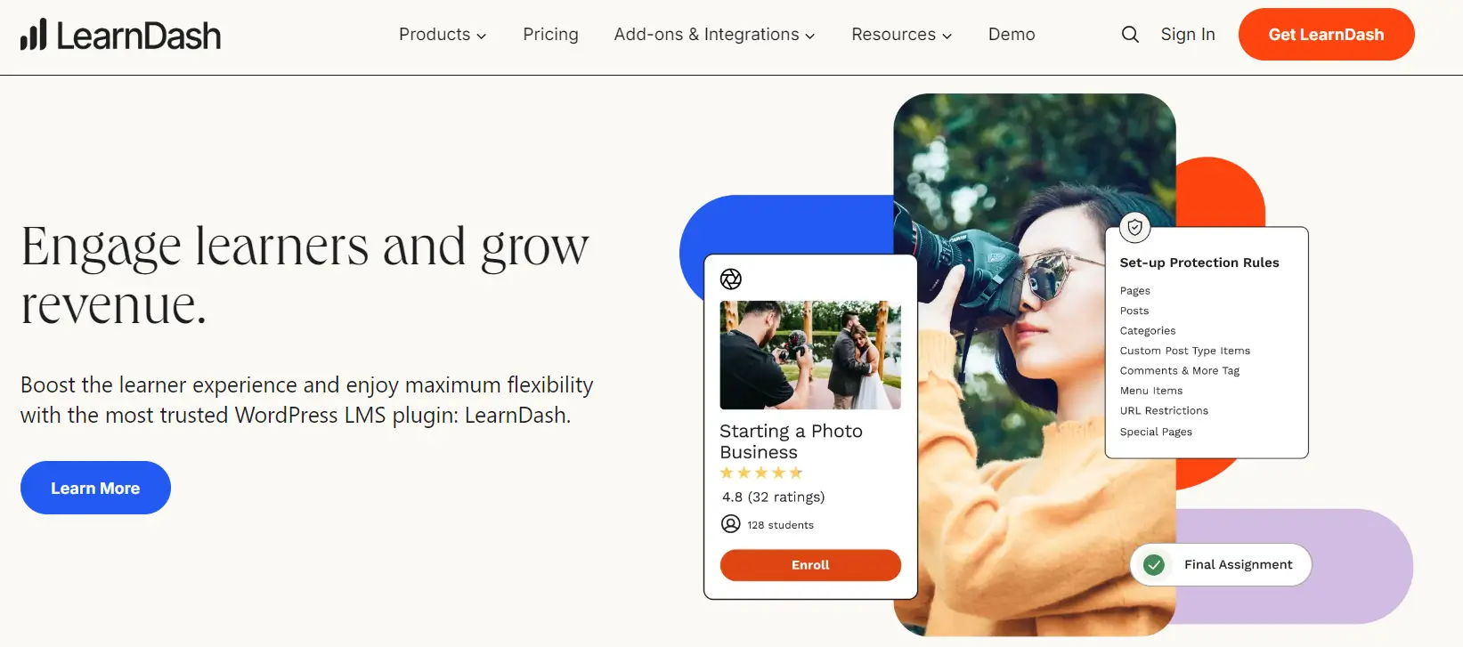
Task: Open the Demo menu item
Action: coord(1012,35)
